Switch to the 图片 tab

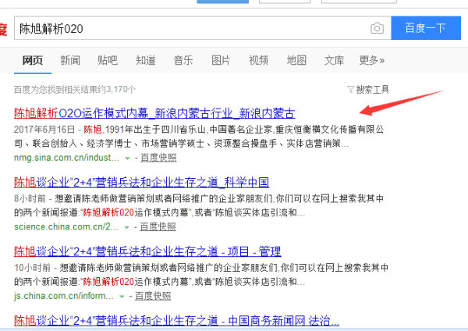click(x=221, y=60)
